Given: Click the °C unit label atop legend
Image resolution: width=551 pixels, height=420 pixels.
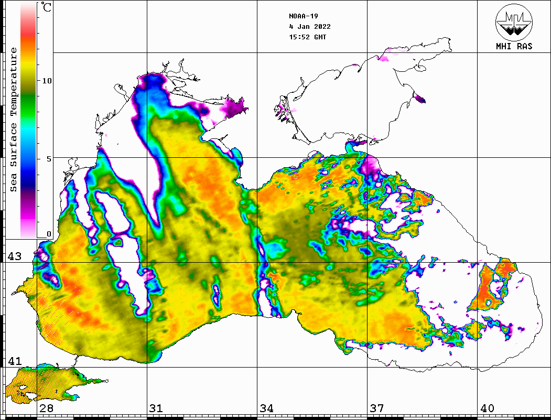Looking at the screenshot, I should point(47,8).
